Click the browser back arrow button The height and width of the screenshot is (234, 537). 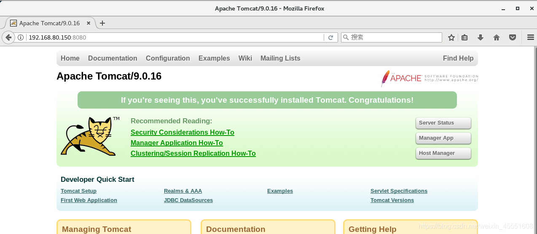point(8,37)
